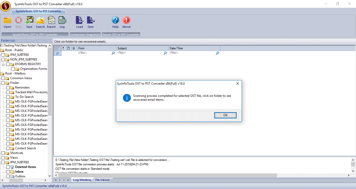Viewport: 356px width, 189px height.
Task: Click the importance flag column header
Action: (63, 48)
